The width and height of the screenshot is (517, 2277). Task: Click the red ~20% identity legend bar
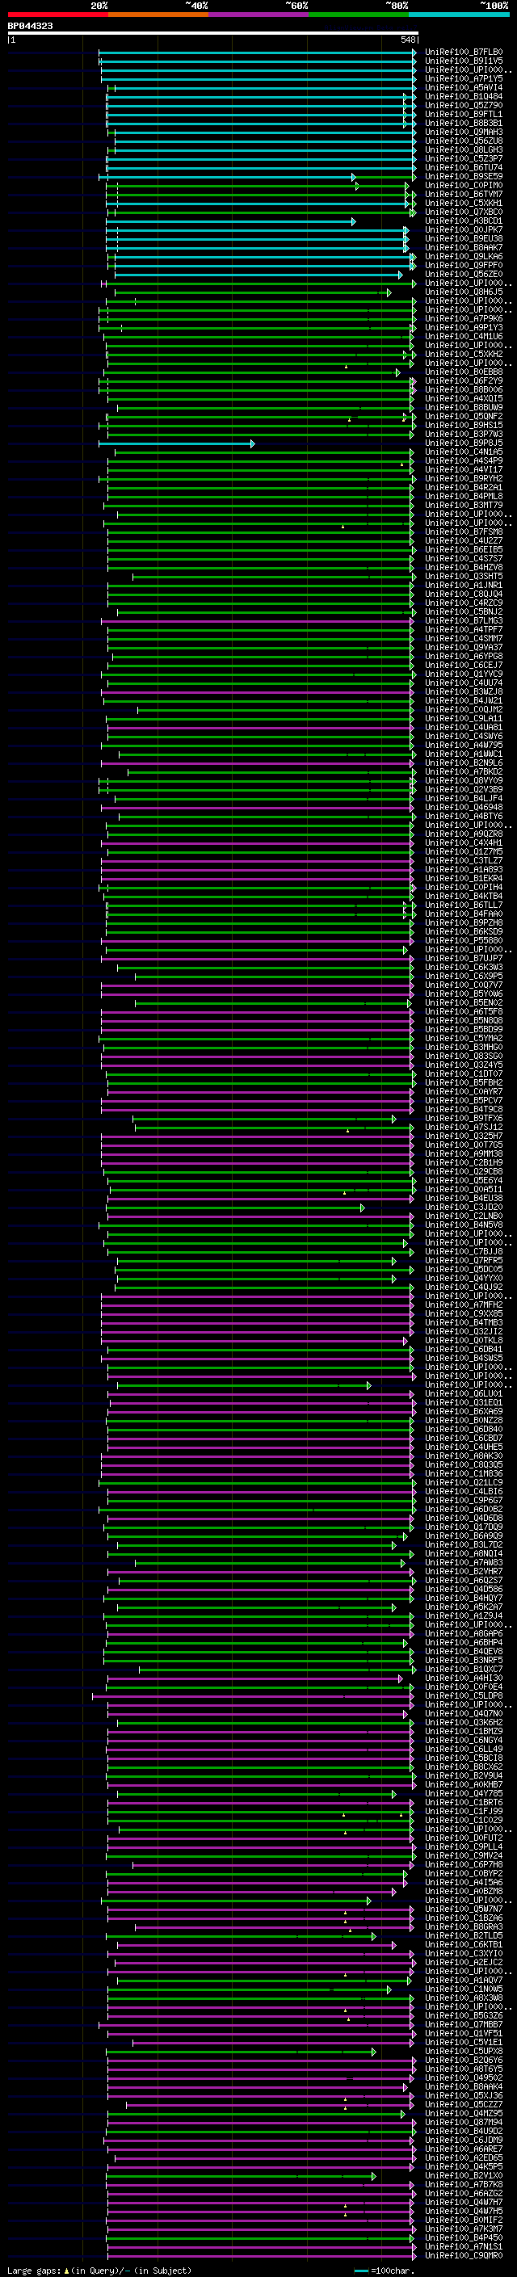57,15
